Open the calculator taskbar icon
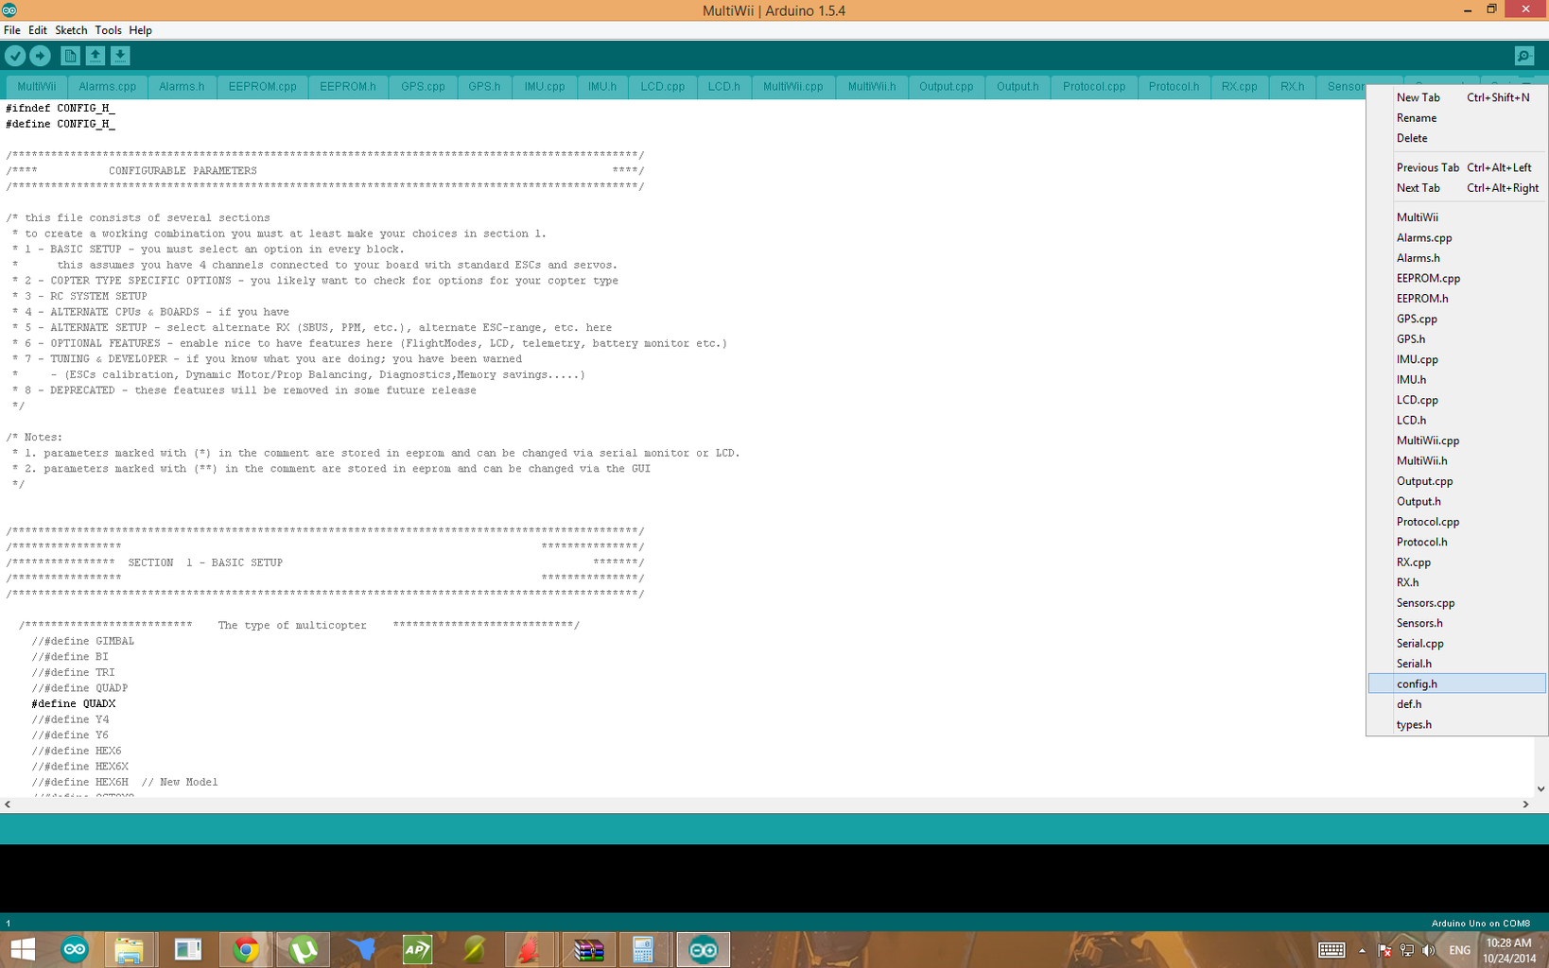1549x968 pixels. [643, 949]
